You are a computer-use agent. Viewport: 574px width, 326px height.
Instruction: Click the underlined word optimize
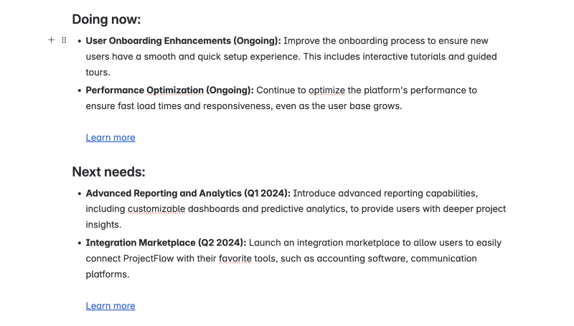[326, 90]
